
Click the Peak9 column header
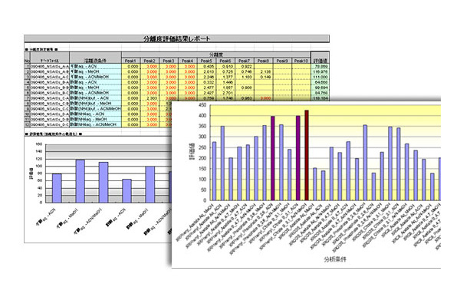[x=282, y=61]
